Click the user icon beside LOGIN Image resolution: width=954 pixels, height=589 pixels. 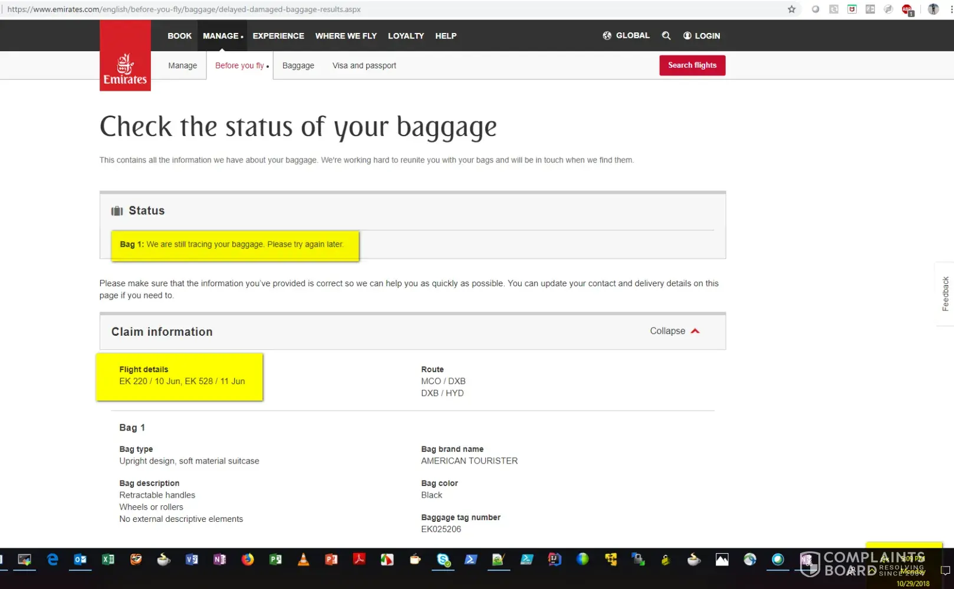687,36
